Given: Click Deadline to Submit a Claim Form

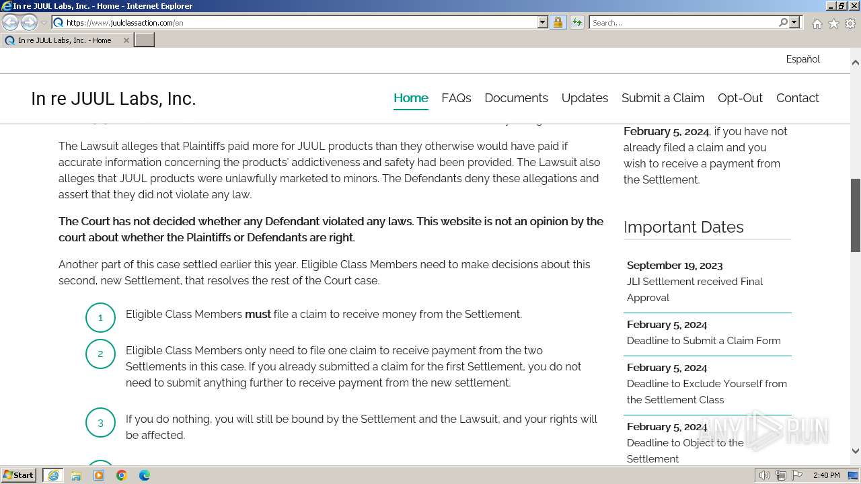Looking at the screenshot, I should pos(704,341).
